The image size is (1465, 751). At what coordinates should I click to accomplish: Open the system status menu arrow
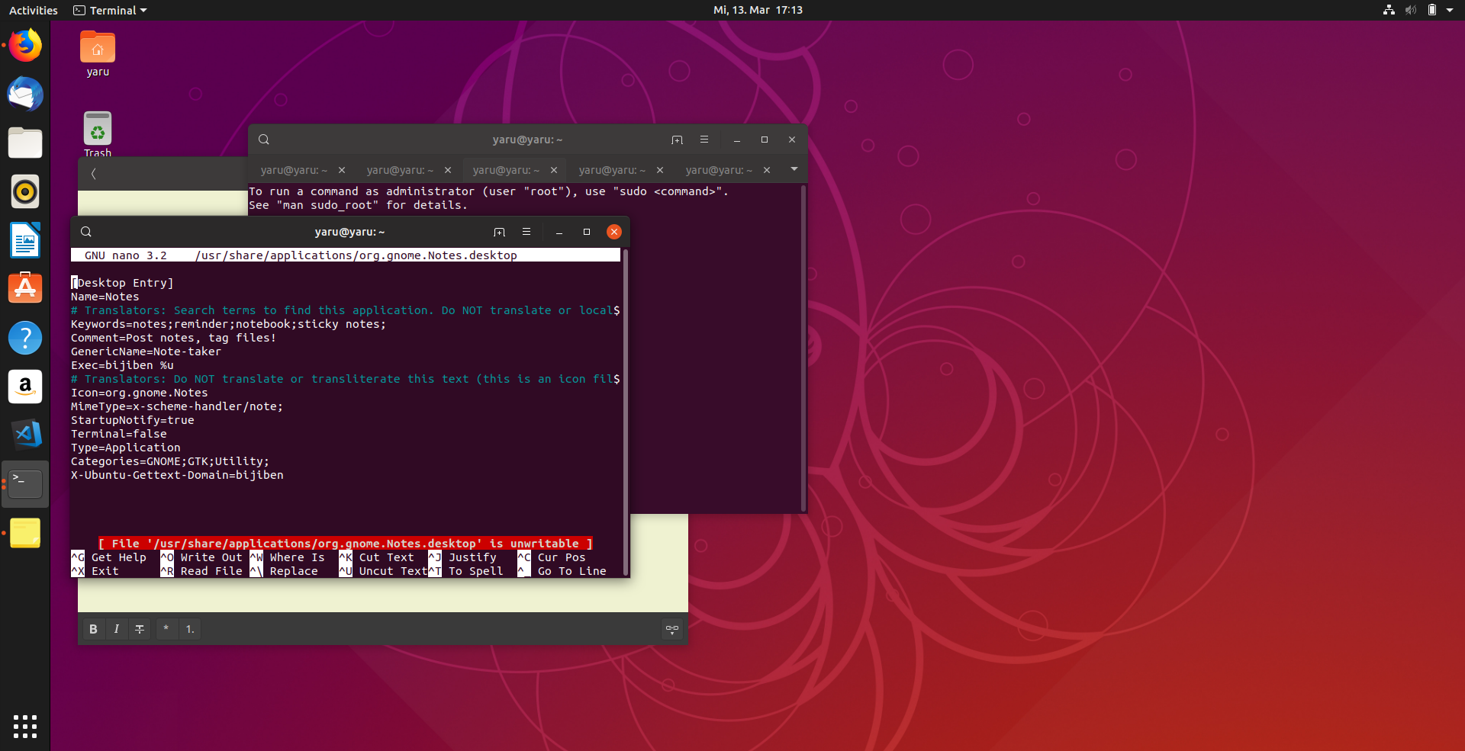1451,10
